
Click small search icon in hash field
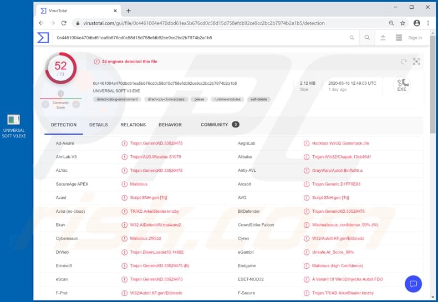click(352, 38)
